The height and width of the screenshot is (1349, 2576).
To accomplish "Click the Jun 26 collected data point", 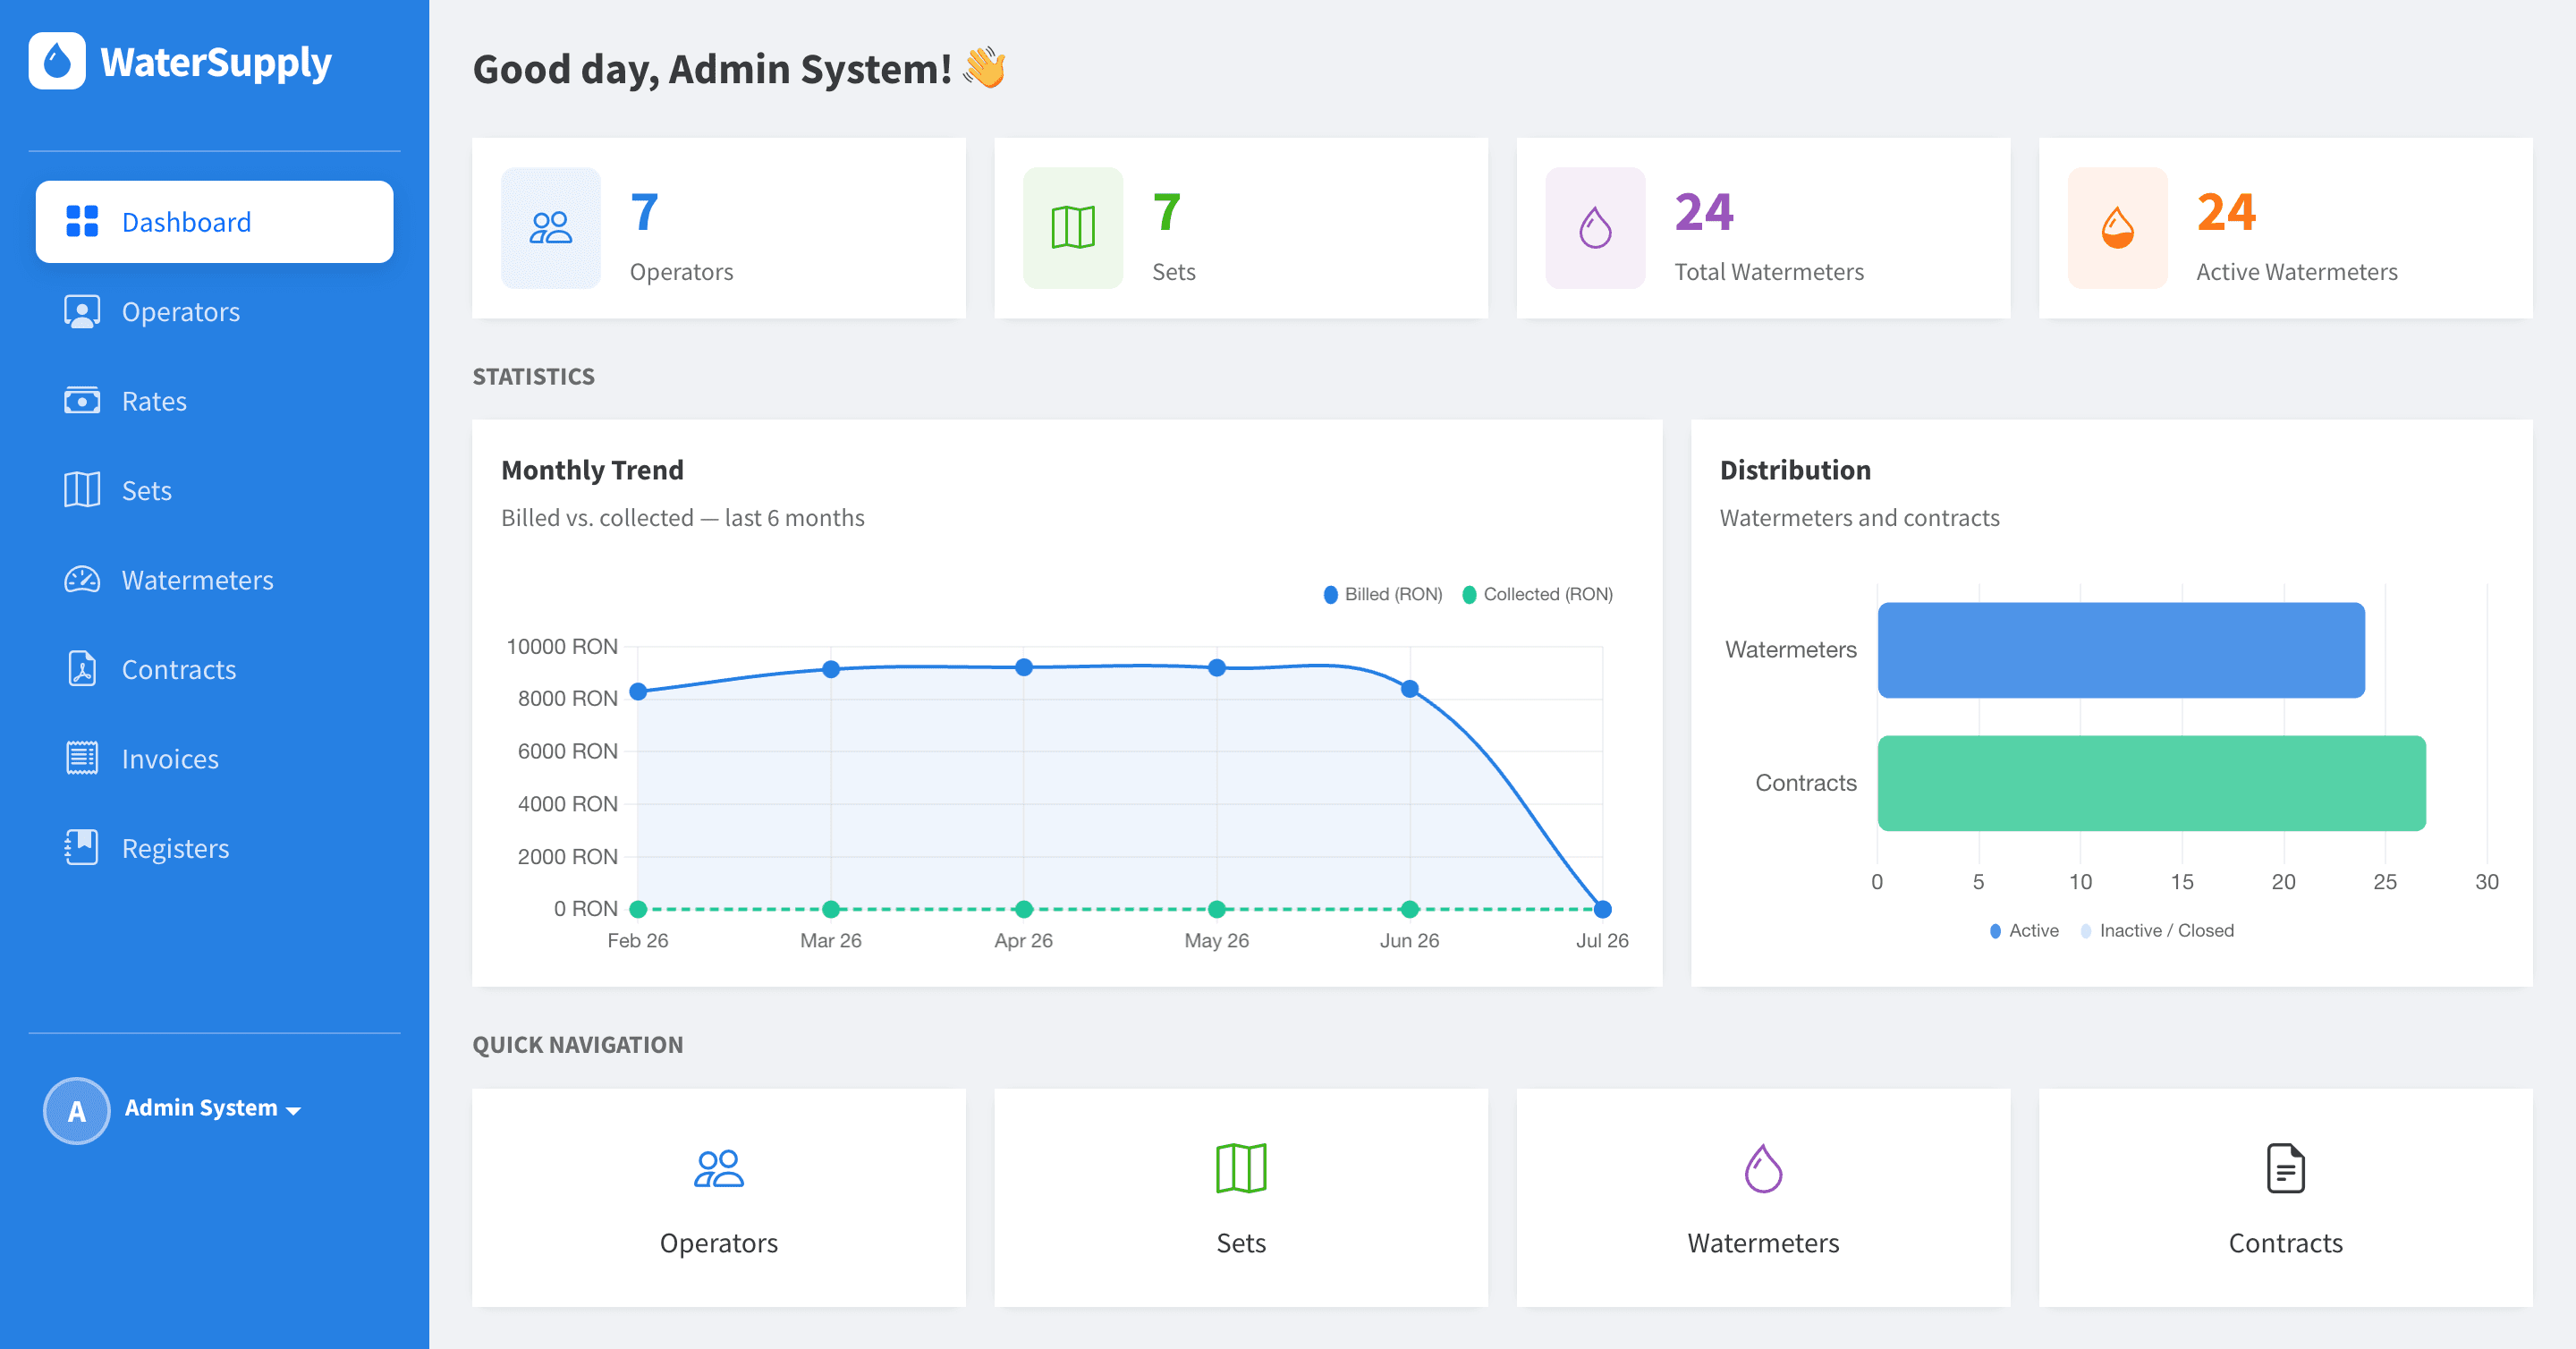I will 1410,909.
